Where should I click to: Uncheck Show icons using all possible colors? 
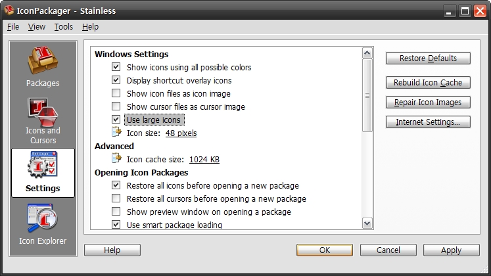(116, 66)
